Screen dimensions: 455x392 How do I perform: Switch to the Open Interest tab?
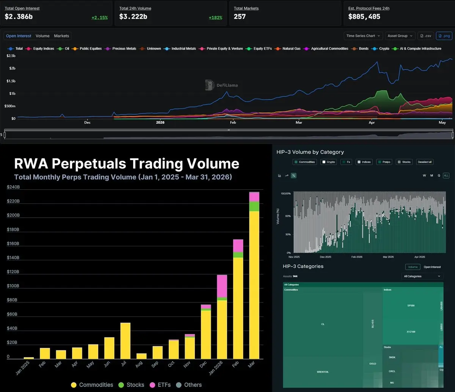coord(19,36)
